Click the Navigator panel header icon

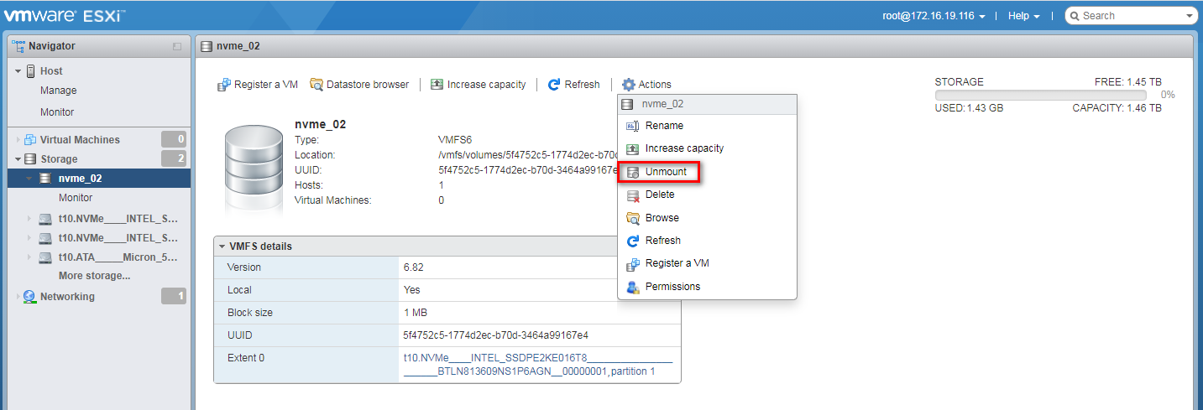click(19, 46)
